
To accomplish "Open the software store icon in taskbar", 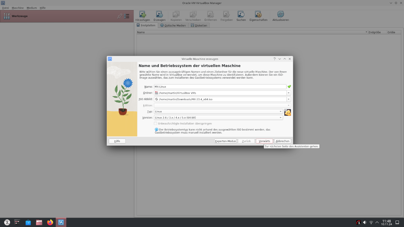I will click(x=28, y=222).
